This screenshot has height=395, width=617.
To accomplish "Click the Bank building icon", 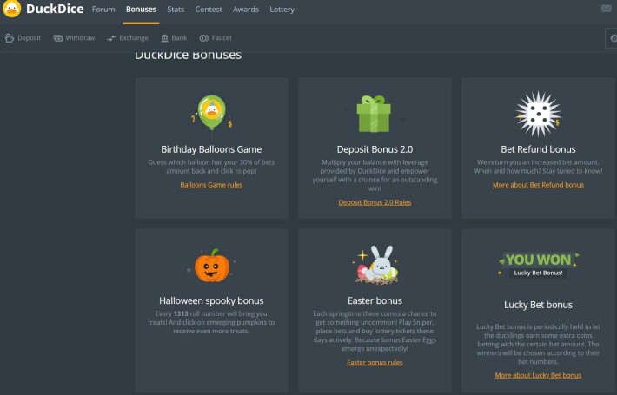I will pyautogui.click(x=164, y=38).
